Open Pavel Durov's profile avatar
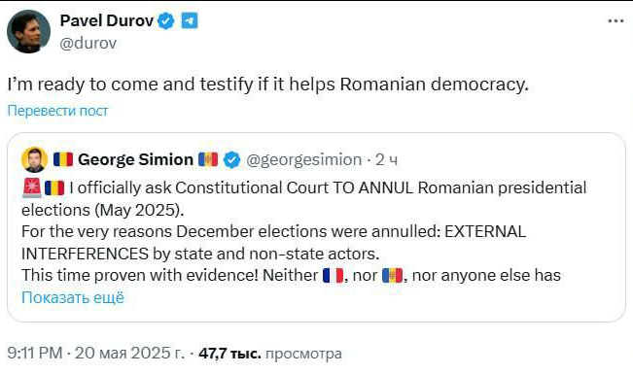Screen dimensions: 633x374 coord(28,31)
